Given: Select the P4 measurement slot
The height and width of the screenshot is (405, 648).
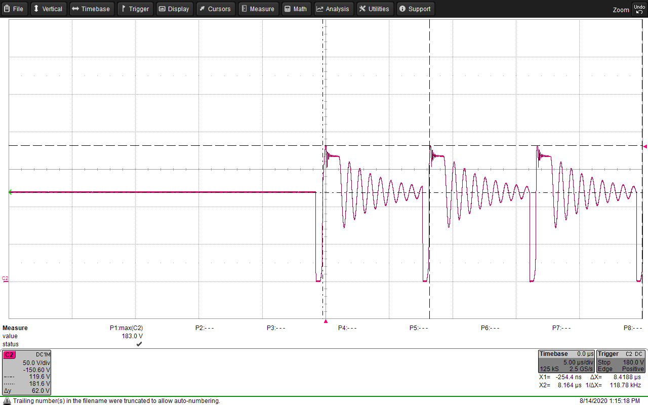Looking at the screenshot, I should click(347, 328).
